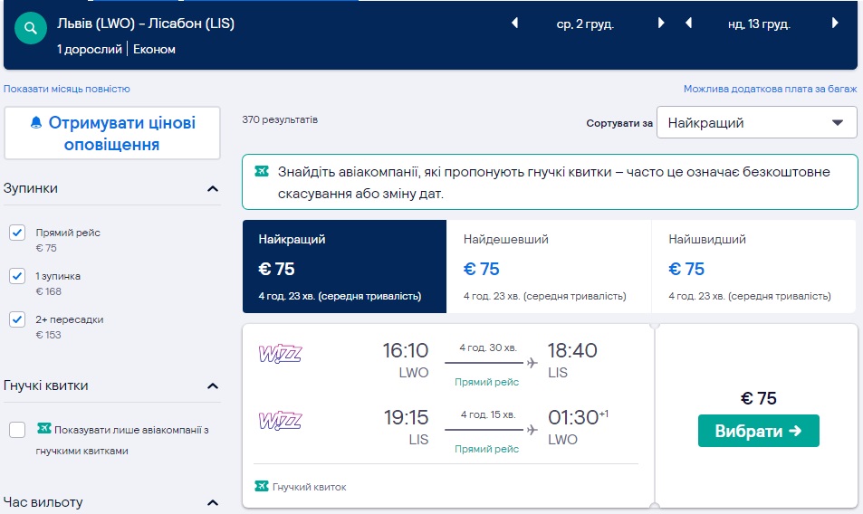Uncheck the Прямий рейс checkbox

17,233
